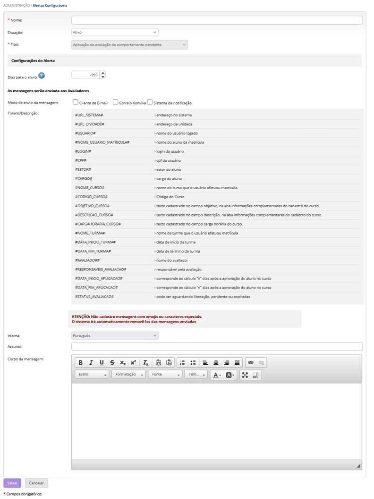374x499 pixels.
Task: Insert a bulleted list
Action: pos(193,363)
